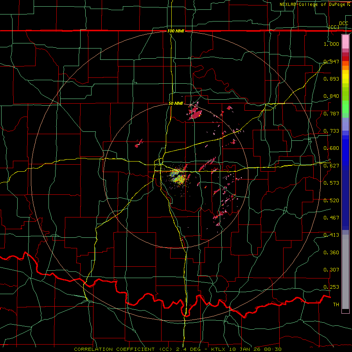This screenshot has height=352, width=352.
Task: Click the multicolored echo cluster near radar center
Action: 178,177
